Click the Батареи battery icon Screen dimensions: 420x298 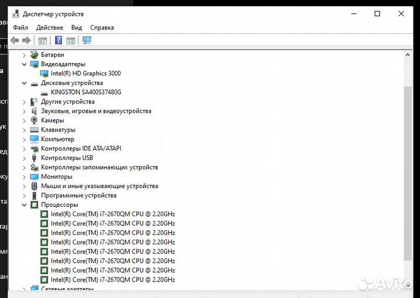34,55
